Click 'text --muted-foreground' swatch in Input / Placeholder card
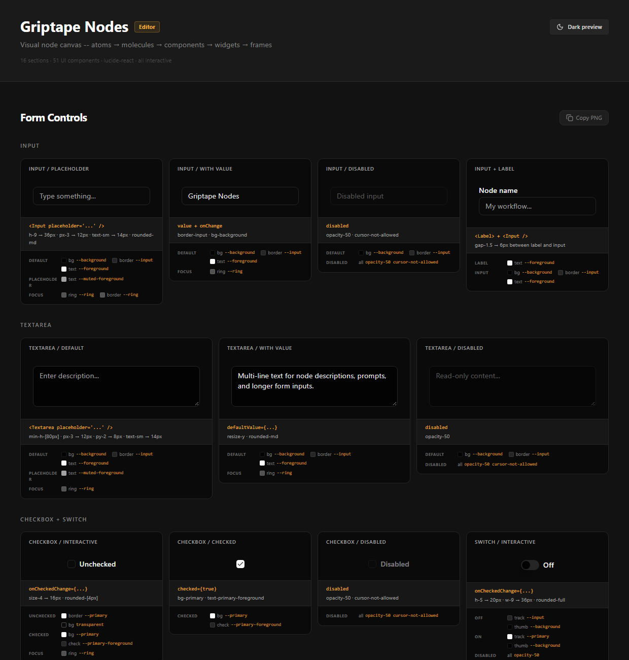Screen dimensions: 629x660 [64, 279]
